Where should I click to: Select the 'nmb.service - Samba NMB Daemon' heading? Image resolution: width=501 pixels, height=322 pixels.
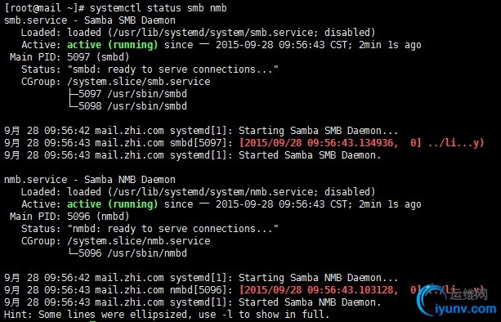90,180
